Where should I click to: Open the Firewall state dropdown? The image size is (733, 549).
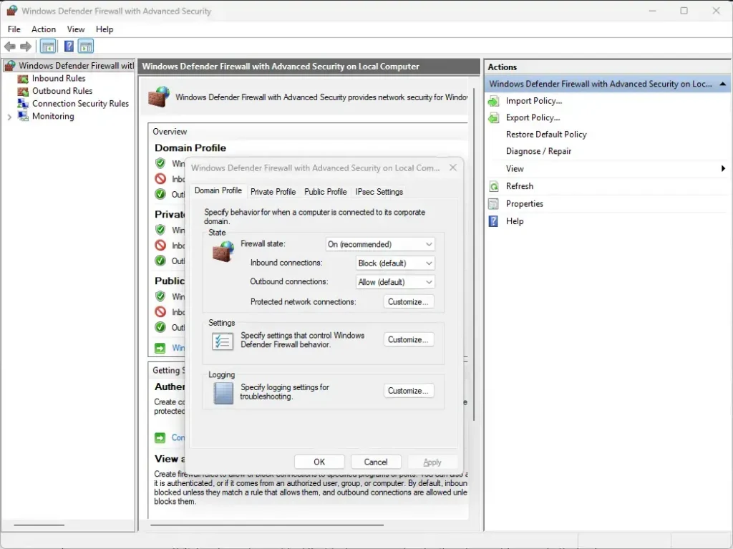(x=380, y=244)
